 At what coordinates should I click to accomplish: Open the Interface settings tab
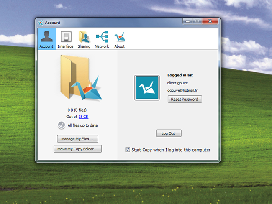coord(65,39)
